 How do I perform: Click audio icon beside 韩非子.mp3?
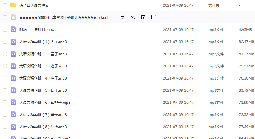click(13, 103)
